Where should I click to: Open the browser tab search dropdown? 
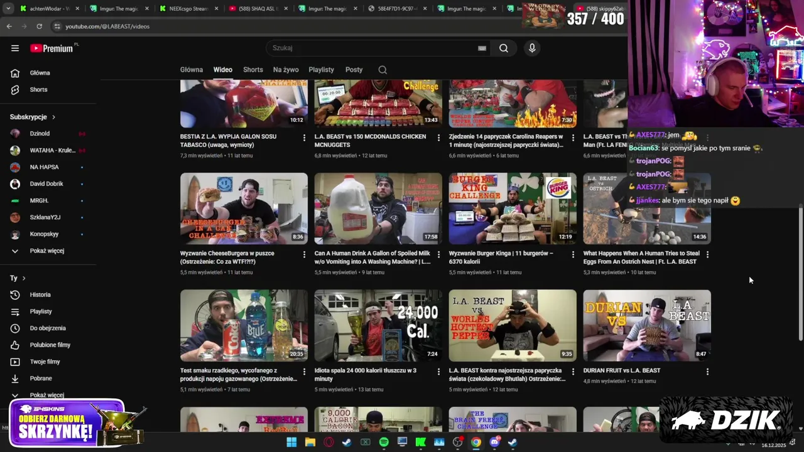pyautogui.click(x=8, y=8)
